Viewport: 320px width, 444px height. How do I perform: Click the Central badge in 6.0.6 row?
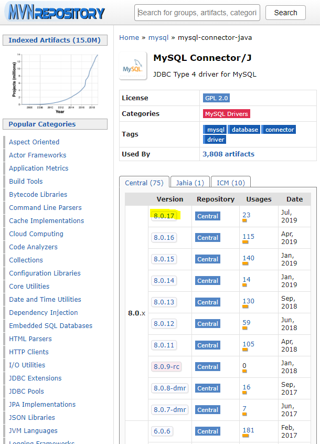click(208, 431)
